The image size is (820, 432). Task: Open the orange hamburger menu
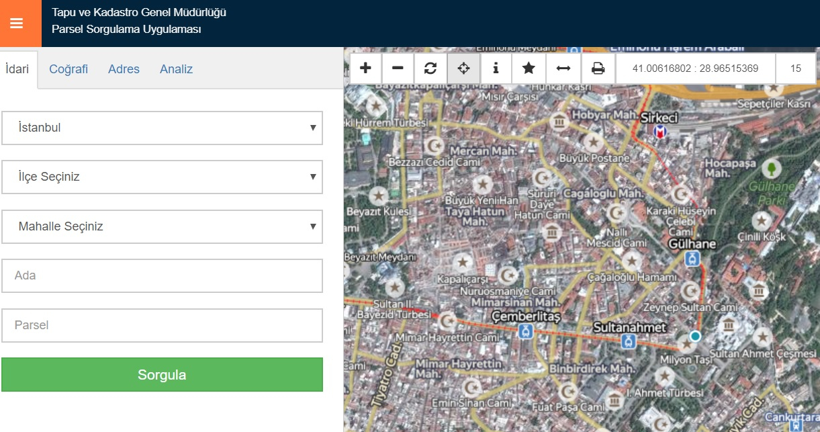point(17,24)
